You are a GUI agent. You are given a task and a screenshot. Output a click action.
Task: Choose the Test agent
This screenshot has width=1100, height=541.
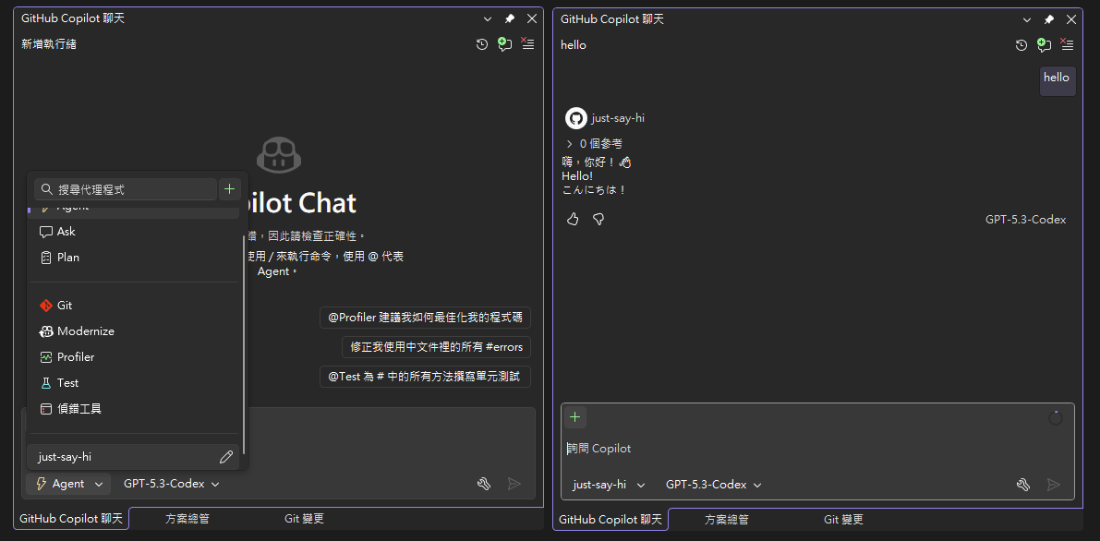[x=133, y=383]
